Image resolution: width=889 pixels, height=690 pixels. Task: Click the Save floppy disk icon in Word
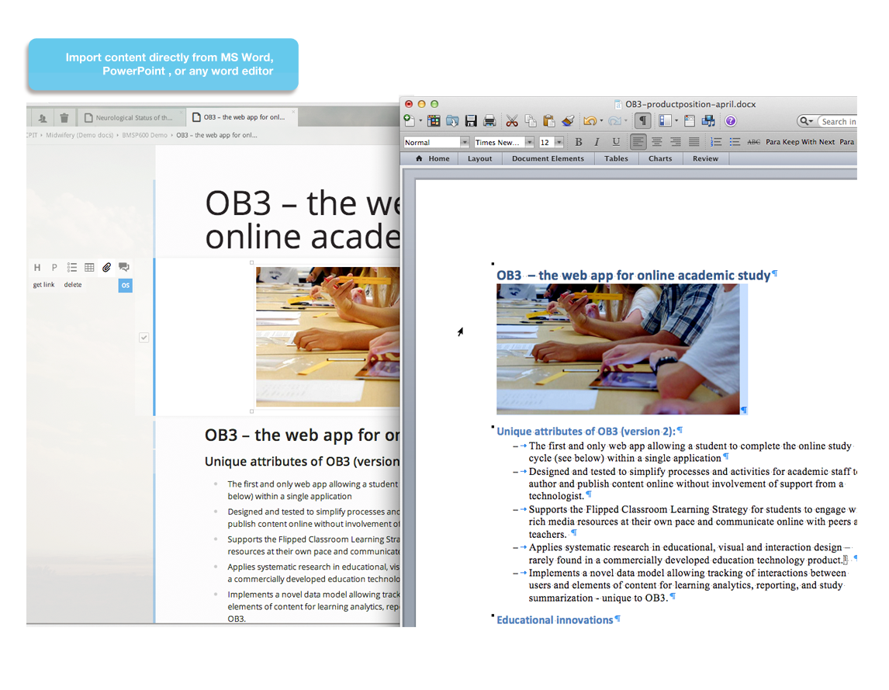point(470,121)
